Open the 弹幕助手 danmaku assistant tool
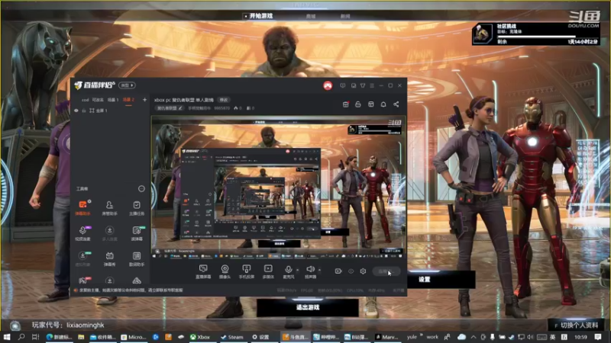 tap(82, 207)
